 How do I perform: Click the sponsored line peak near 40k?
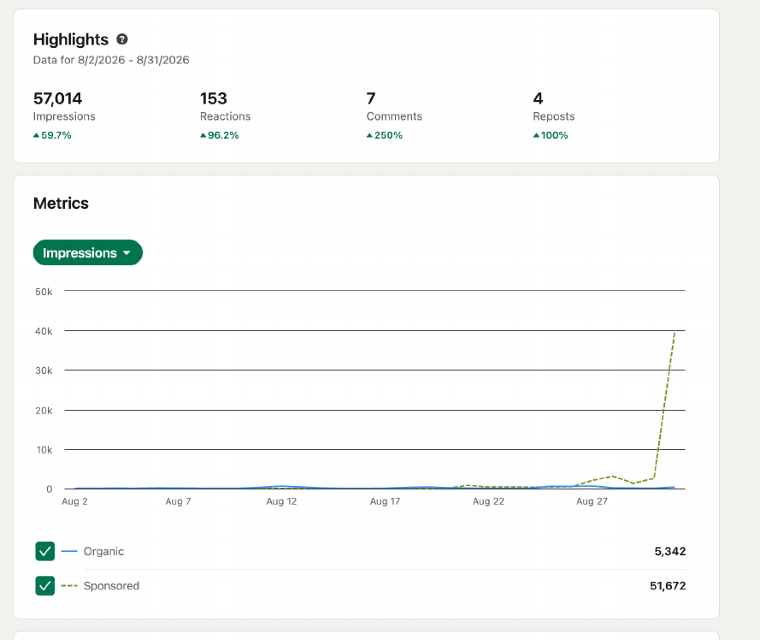tap(675, 334)
